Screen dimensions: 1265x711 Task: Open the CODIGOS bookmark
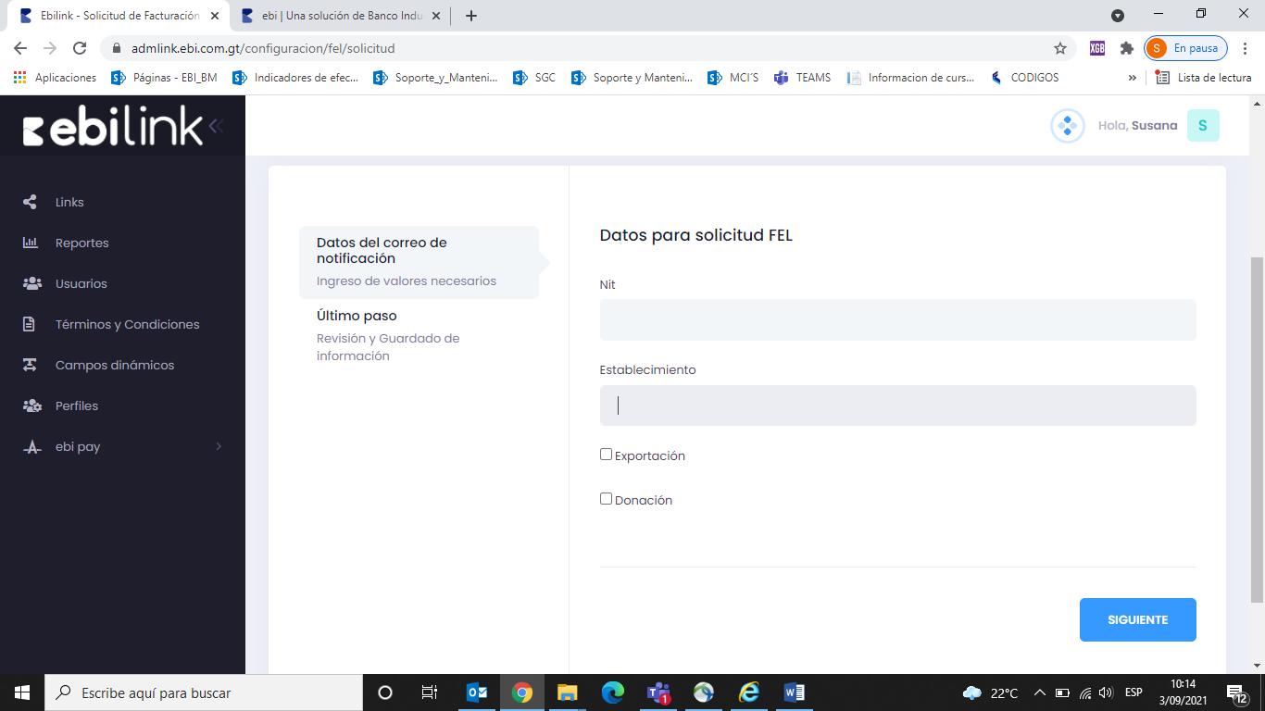tap(1024, 78)
